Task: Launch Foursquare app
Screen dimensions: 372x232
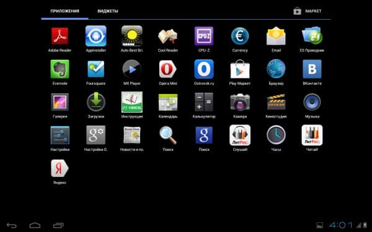Action: (96, 69)
